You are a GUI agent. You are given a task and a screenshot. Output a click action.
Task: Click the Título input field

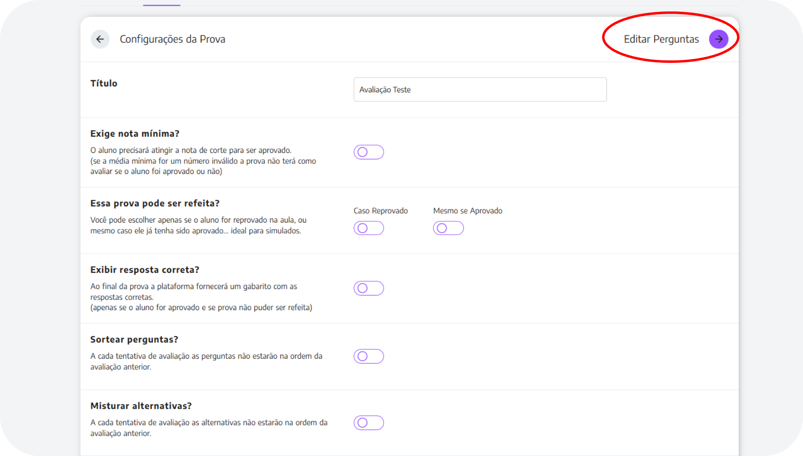pyautogui.click(x=480, y=90)
